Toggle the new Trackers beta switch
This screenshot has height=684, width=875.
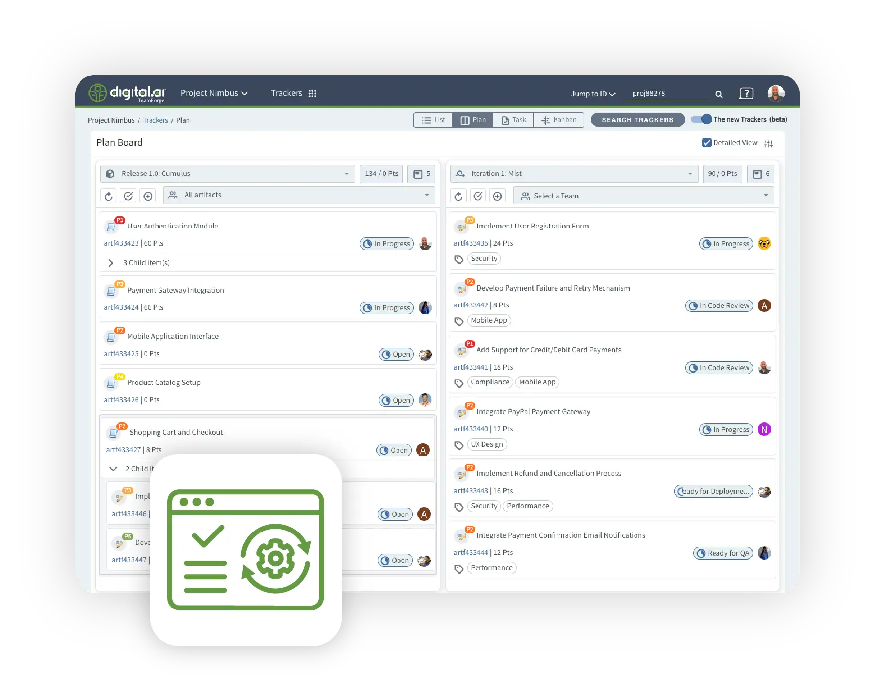click(702, 119)
